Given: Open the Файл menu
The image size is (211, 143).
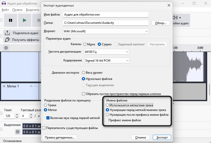Looking at the screenshot, I should tap(5, 10).
